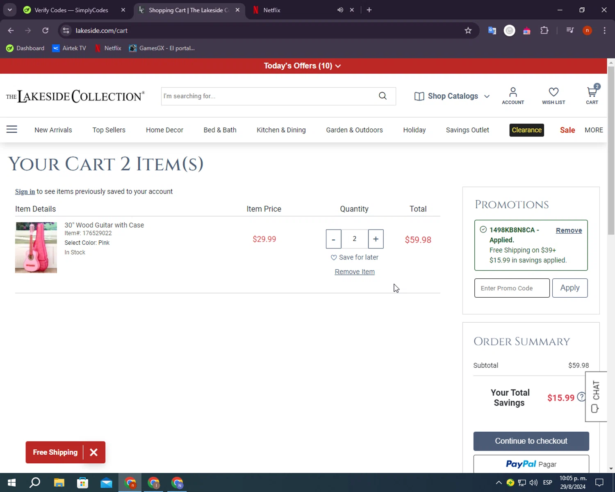Mute the Netflix tab audio icon
The height and width of the screenshot is (492, 615).
point(340,10)
